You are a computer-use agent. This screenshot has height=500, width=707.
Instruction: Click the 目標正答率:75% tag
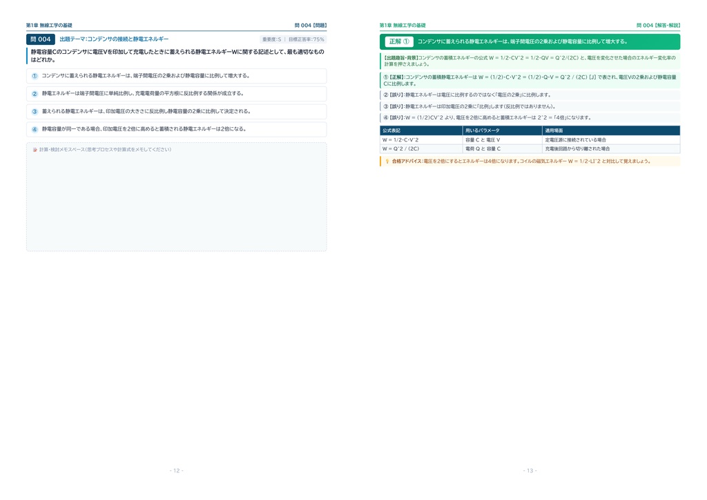(x=306, y=39)
